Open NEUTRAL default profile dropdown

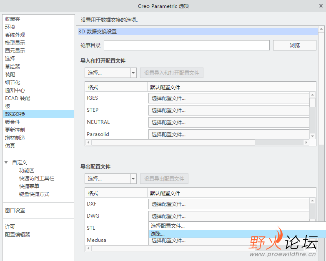[x=229, y=122]
